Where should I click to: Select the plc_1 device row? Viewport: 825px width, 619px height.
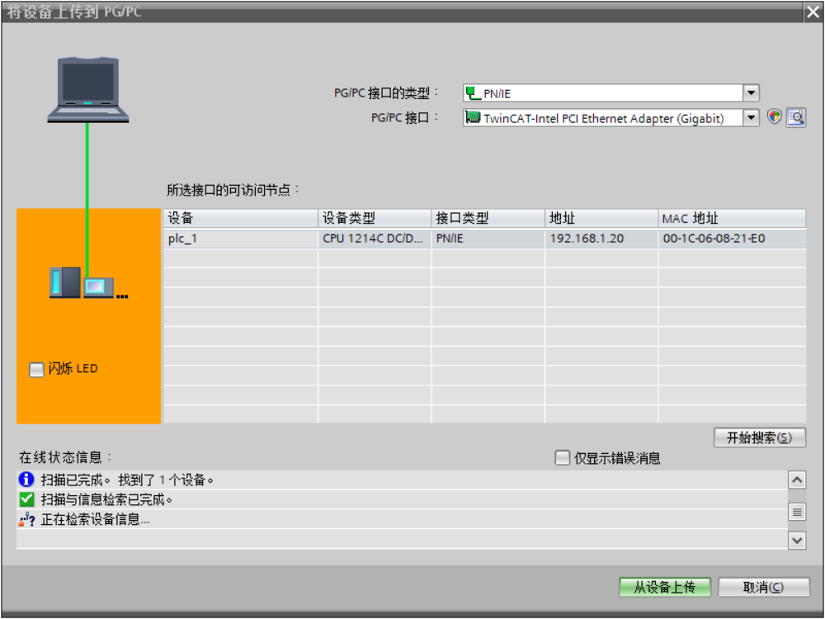click(x=241, y=239)
